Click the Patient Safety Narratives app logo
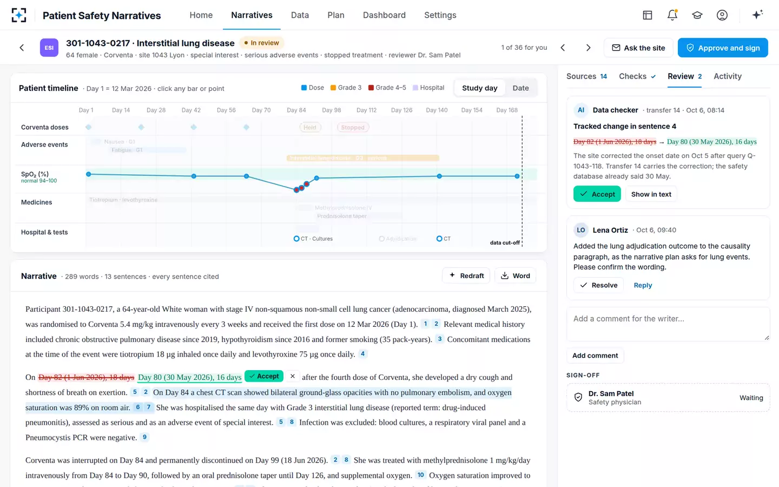 coord(19,15)
